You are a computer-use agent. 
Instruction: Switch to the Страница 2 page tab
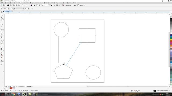(29, 86)
